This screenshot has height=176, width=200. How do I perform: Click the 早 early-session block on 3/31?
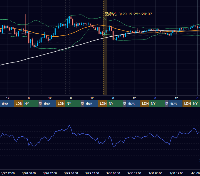167,104
